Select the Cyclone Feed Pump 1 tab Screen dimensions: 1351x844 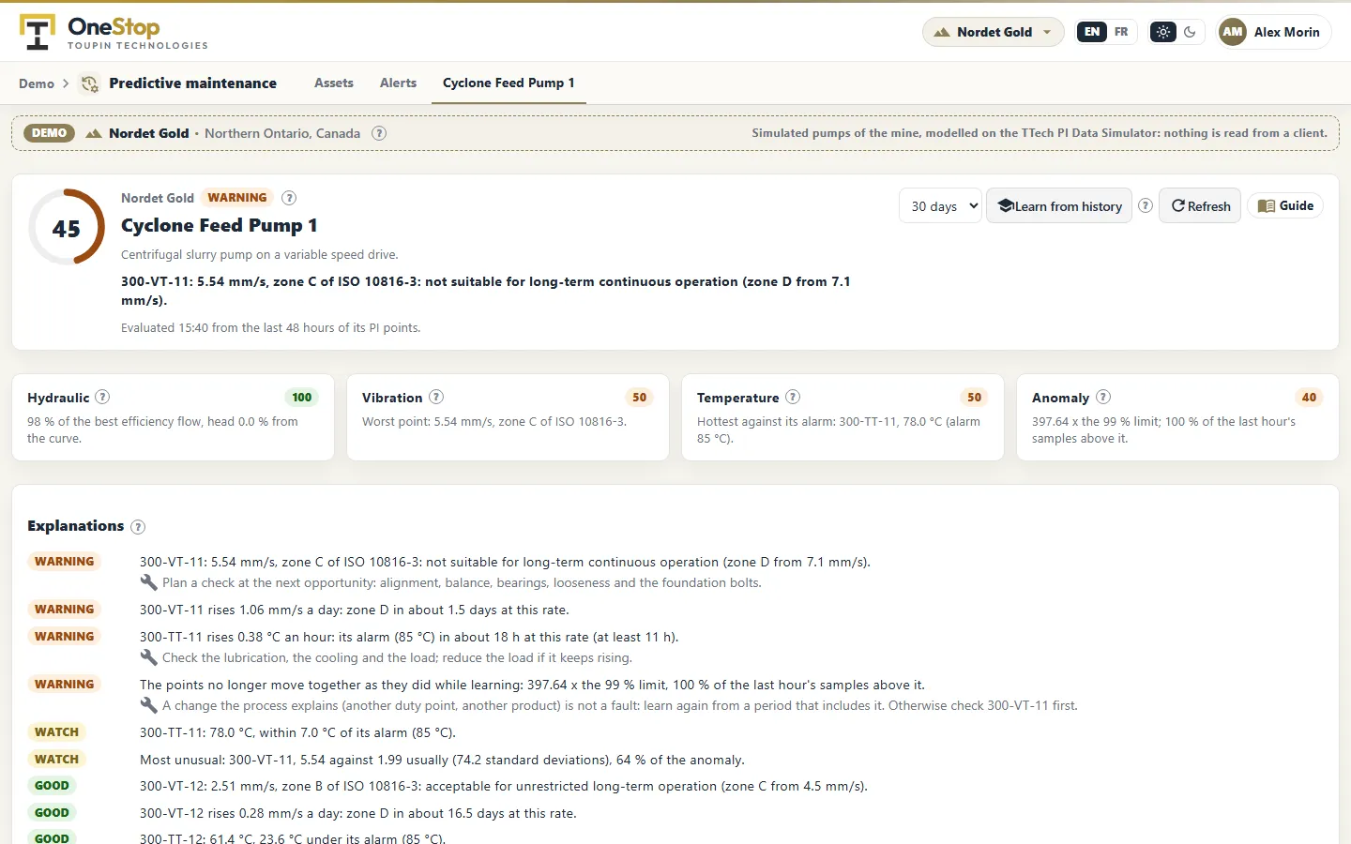(x=509, y=83)
